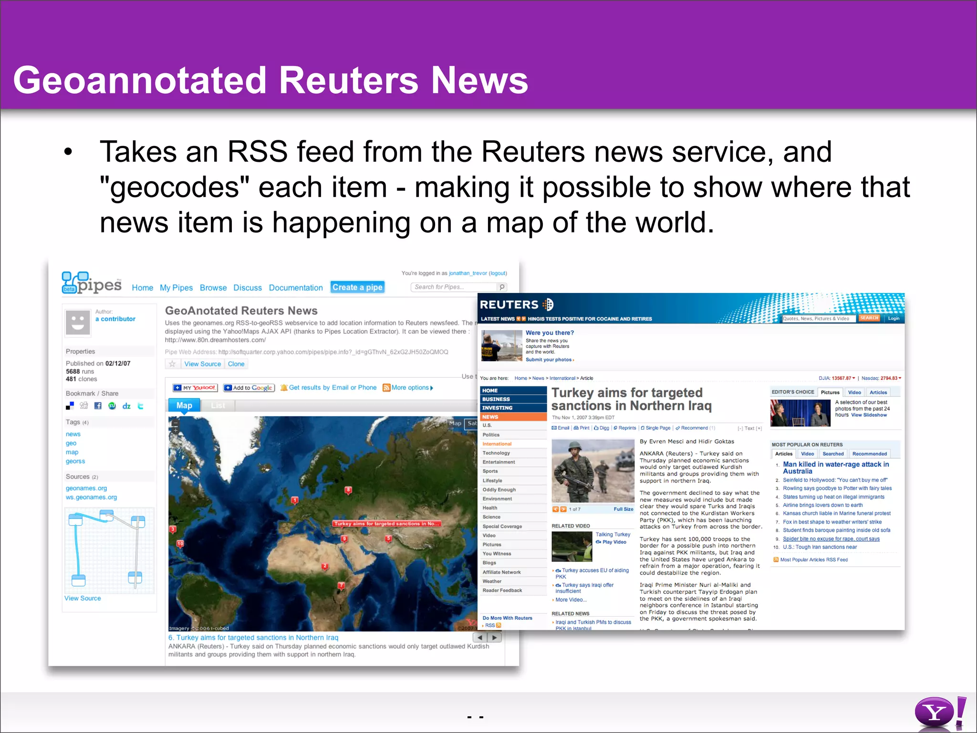
Task: Advance to next pipe result arrow
Action: coord(495,638)
